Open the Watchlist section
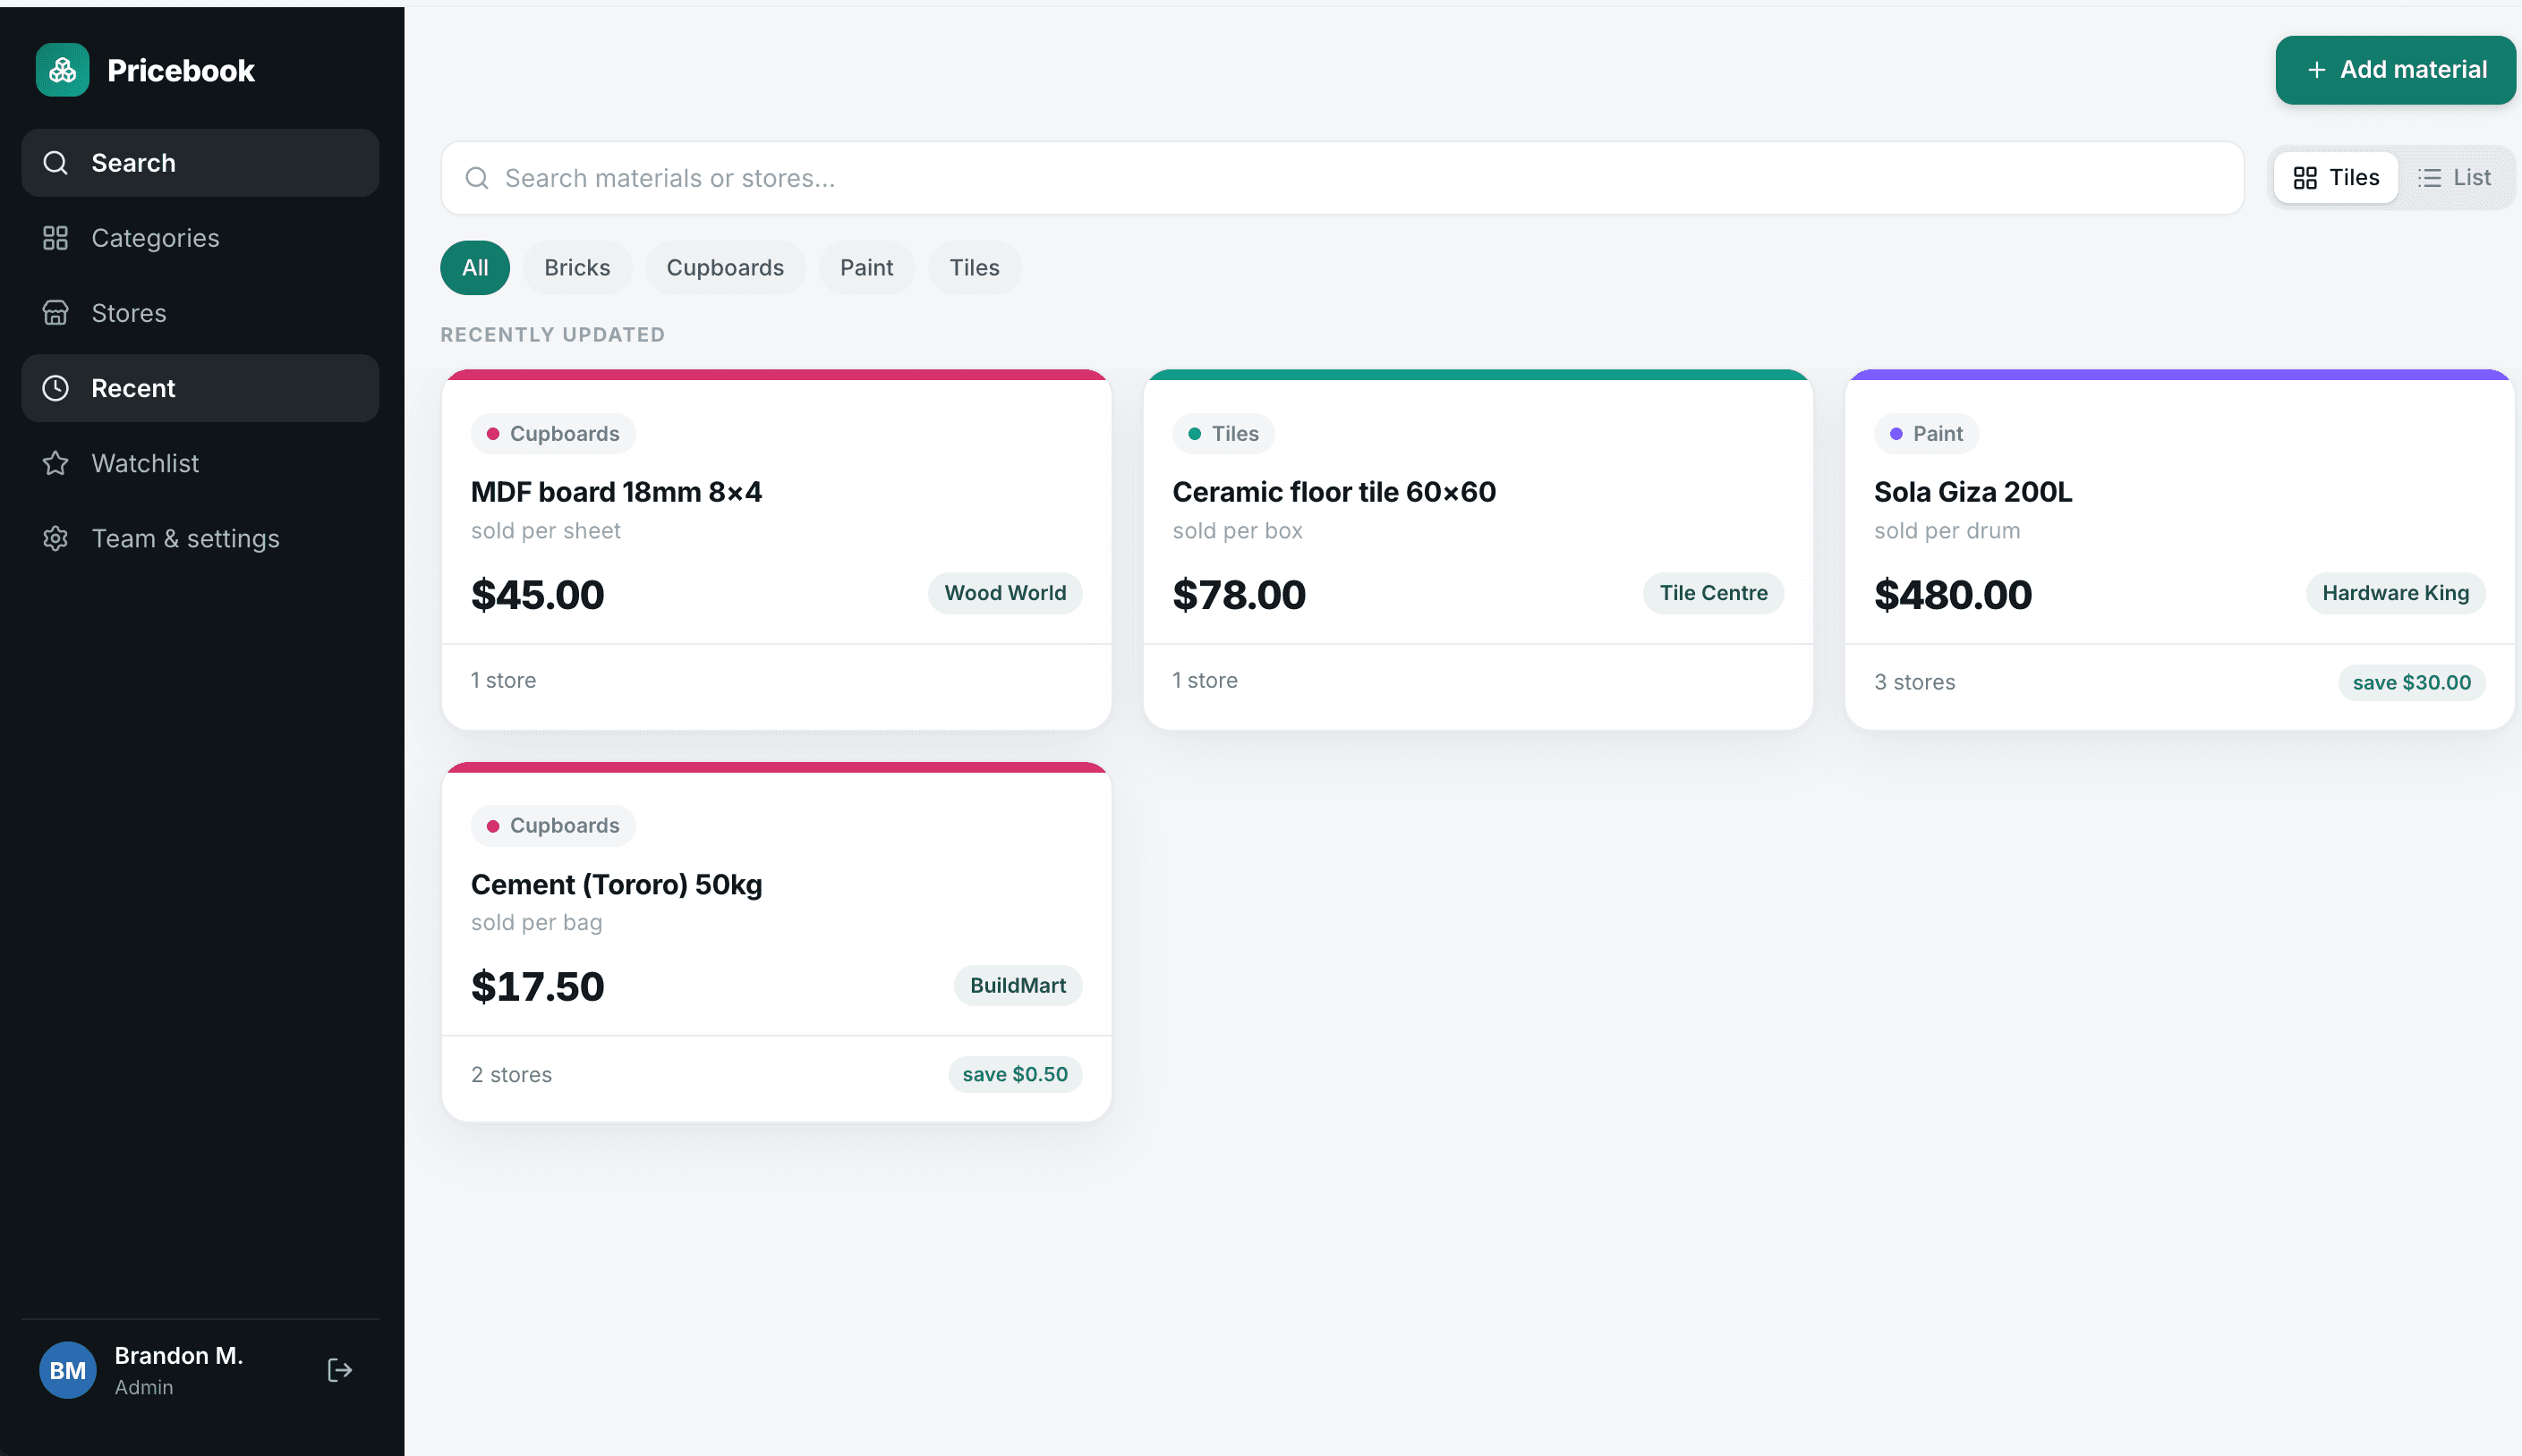This screenshot has width=2522, height=1456. (x=200, y=463)
